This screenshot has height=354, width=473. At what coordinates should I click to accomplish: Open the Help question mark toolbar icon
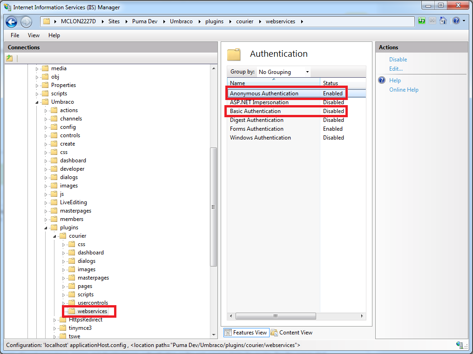point(456,21)
